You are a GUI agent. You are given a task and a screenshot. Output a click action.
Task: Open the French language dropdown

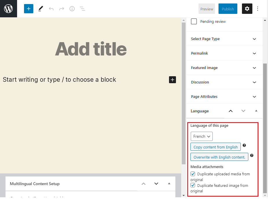coord(201,136)
